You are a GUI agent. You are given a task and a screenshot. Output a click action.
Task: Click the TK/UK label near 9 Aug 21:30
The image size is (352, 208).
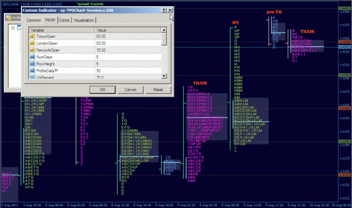(308, 31)
